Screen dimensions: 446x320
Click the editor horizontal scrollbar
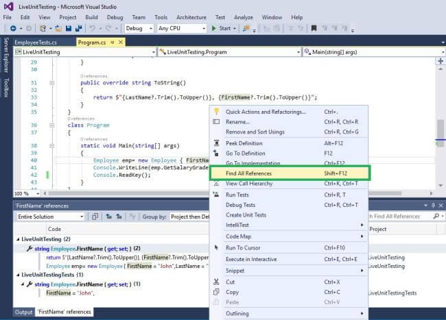click(x=224, y=193)
